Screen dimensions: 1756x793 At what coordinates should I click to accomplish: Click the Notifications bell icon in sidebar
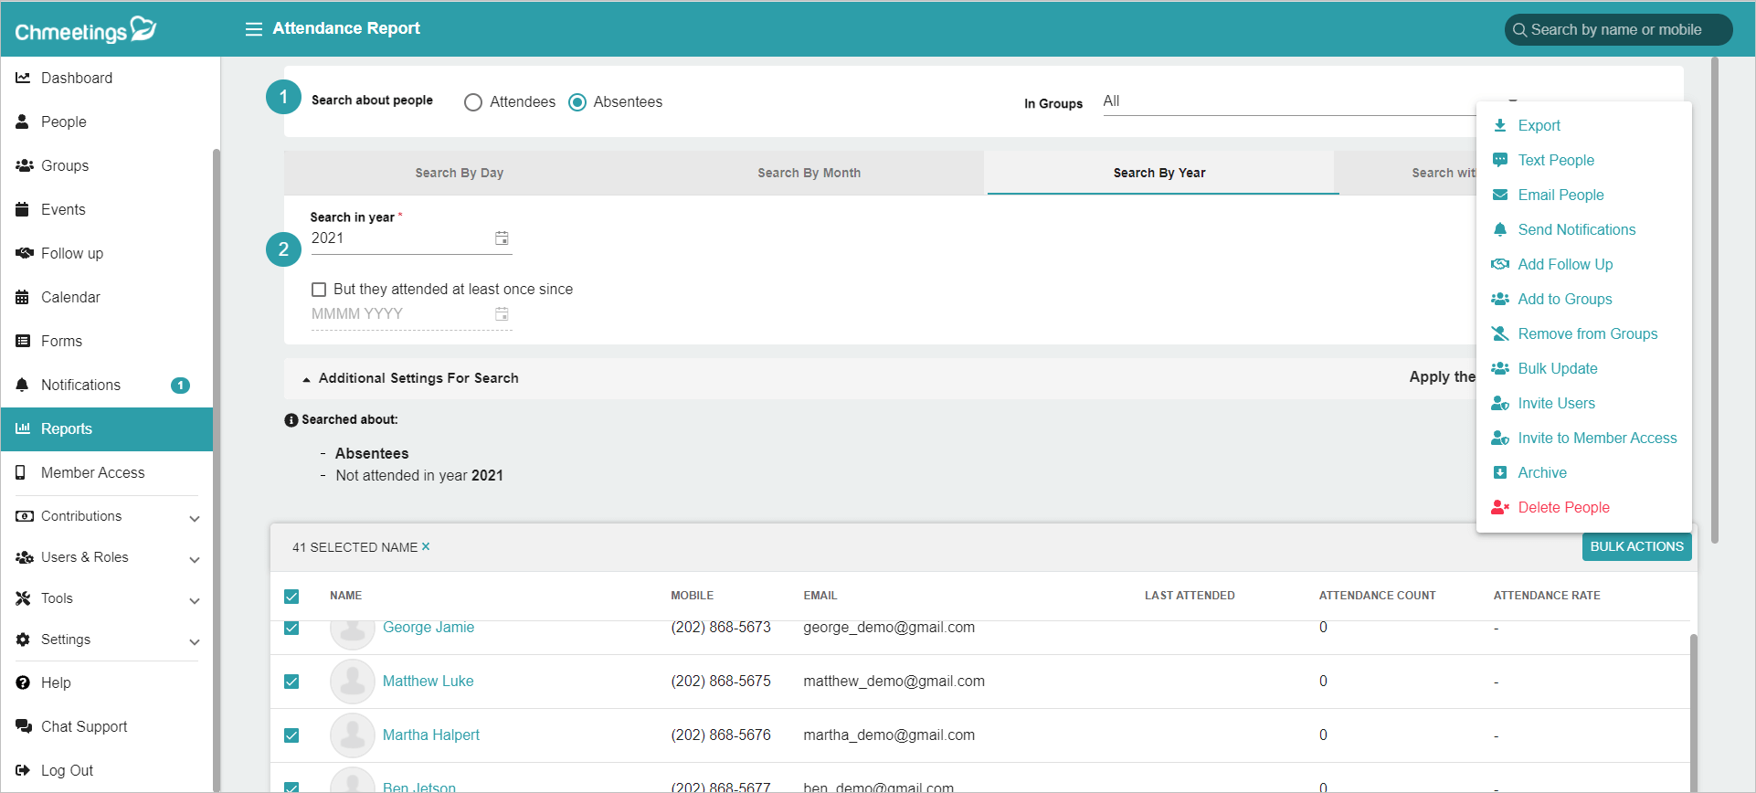[x=23, y=385]
